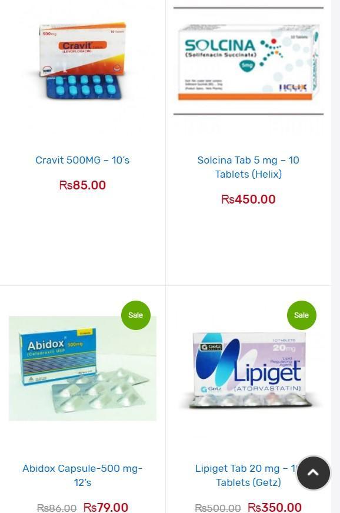Click the Rs450.00 price of Solcina
The width and height of the screenshot is (340, 513).
[x=248, y=199]
